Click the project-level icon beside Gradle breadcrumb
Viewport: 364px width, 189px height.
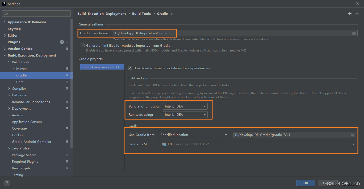[173, 14]
